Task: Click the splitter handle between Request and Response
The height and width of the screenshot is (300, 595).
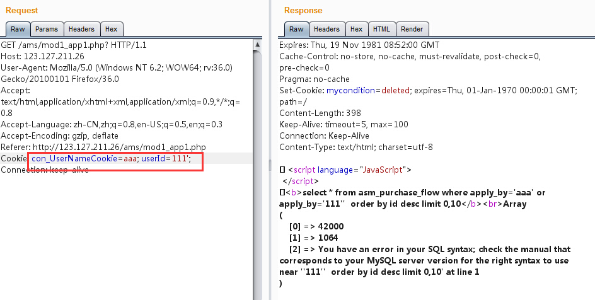Action: coord(270,165)
